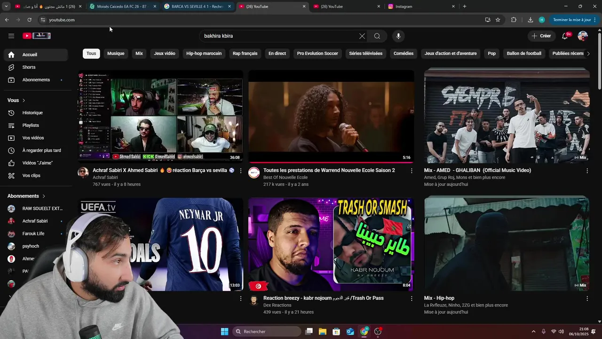The height and width of the screenshot is (339, 602).
Task: Open the Best Of Nouvelle Ecole channel link
Action: click(x=285, y=178)
